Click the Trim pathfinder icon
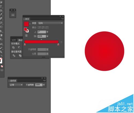Screen dimensions: 134x113 click(20, 56)
